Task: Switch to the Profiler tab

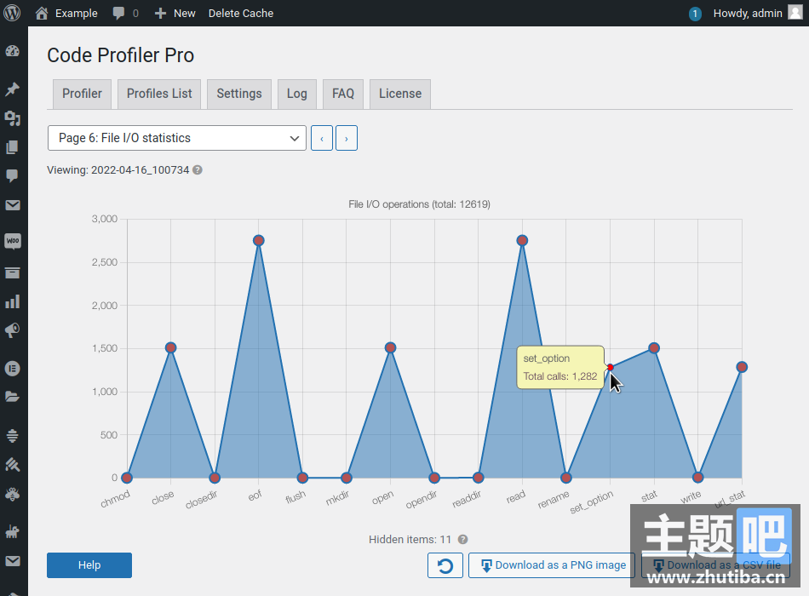Action: (x=82, y=94)
